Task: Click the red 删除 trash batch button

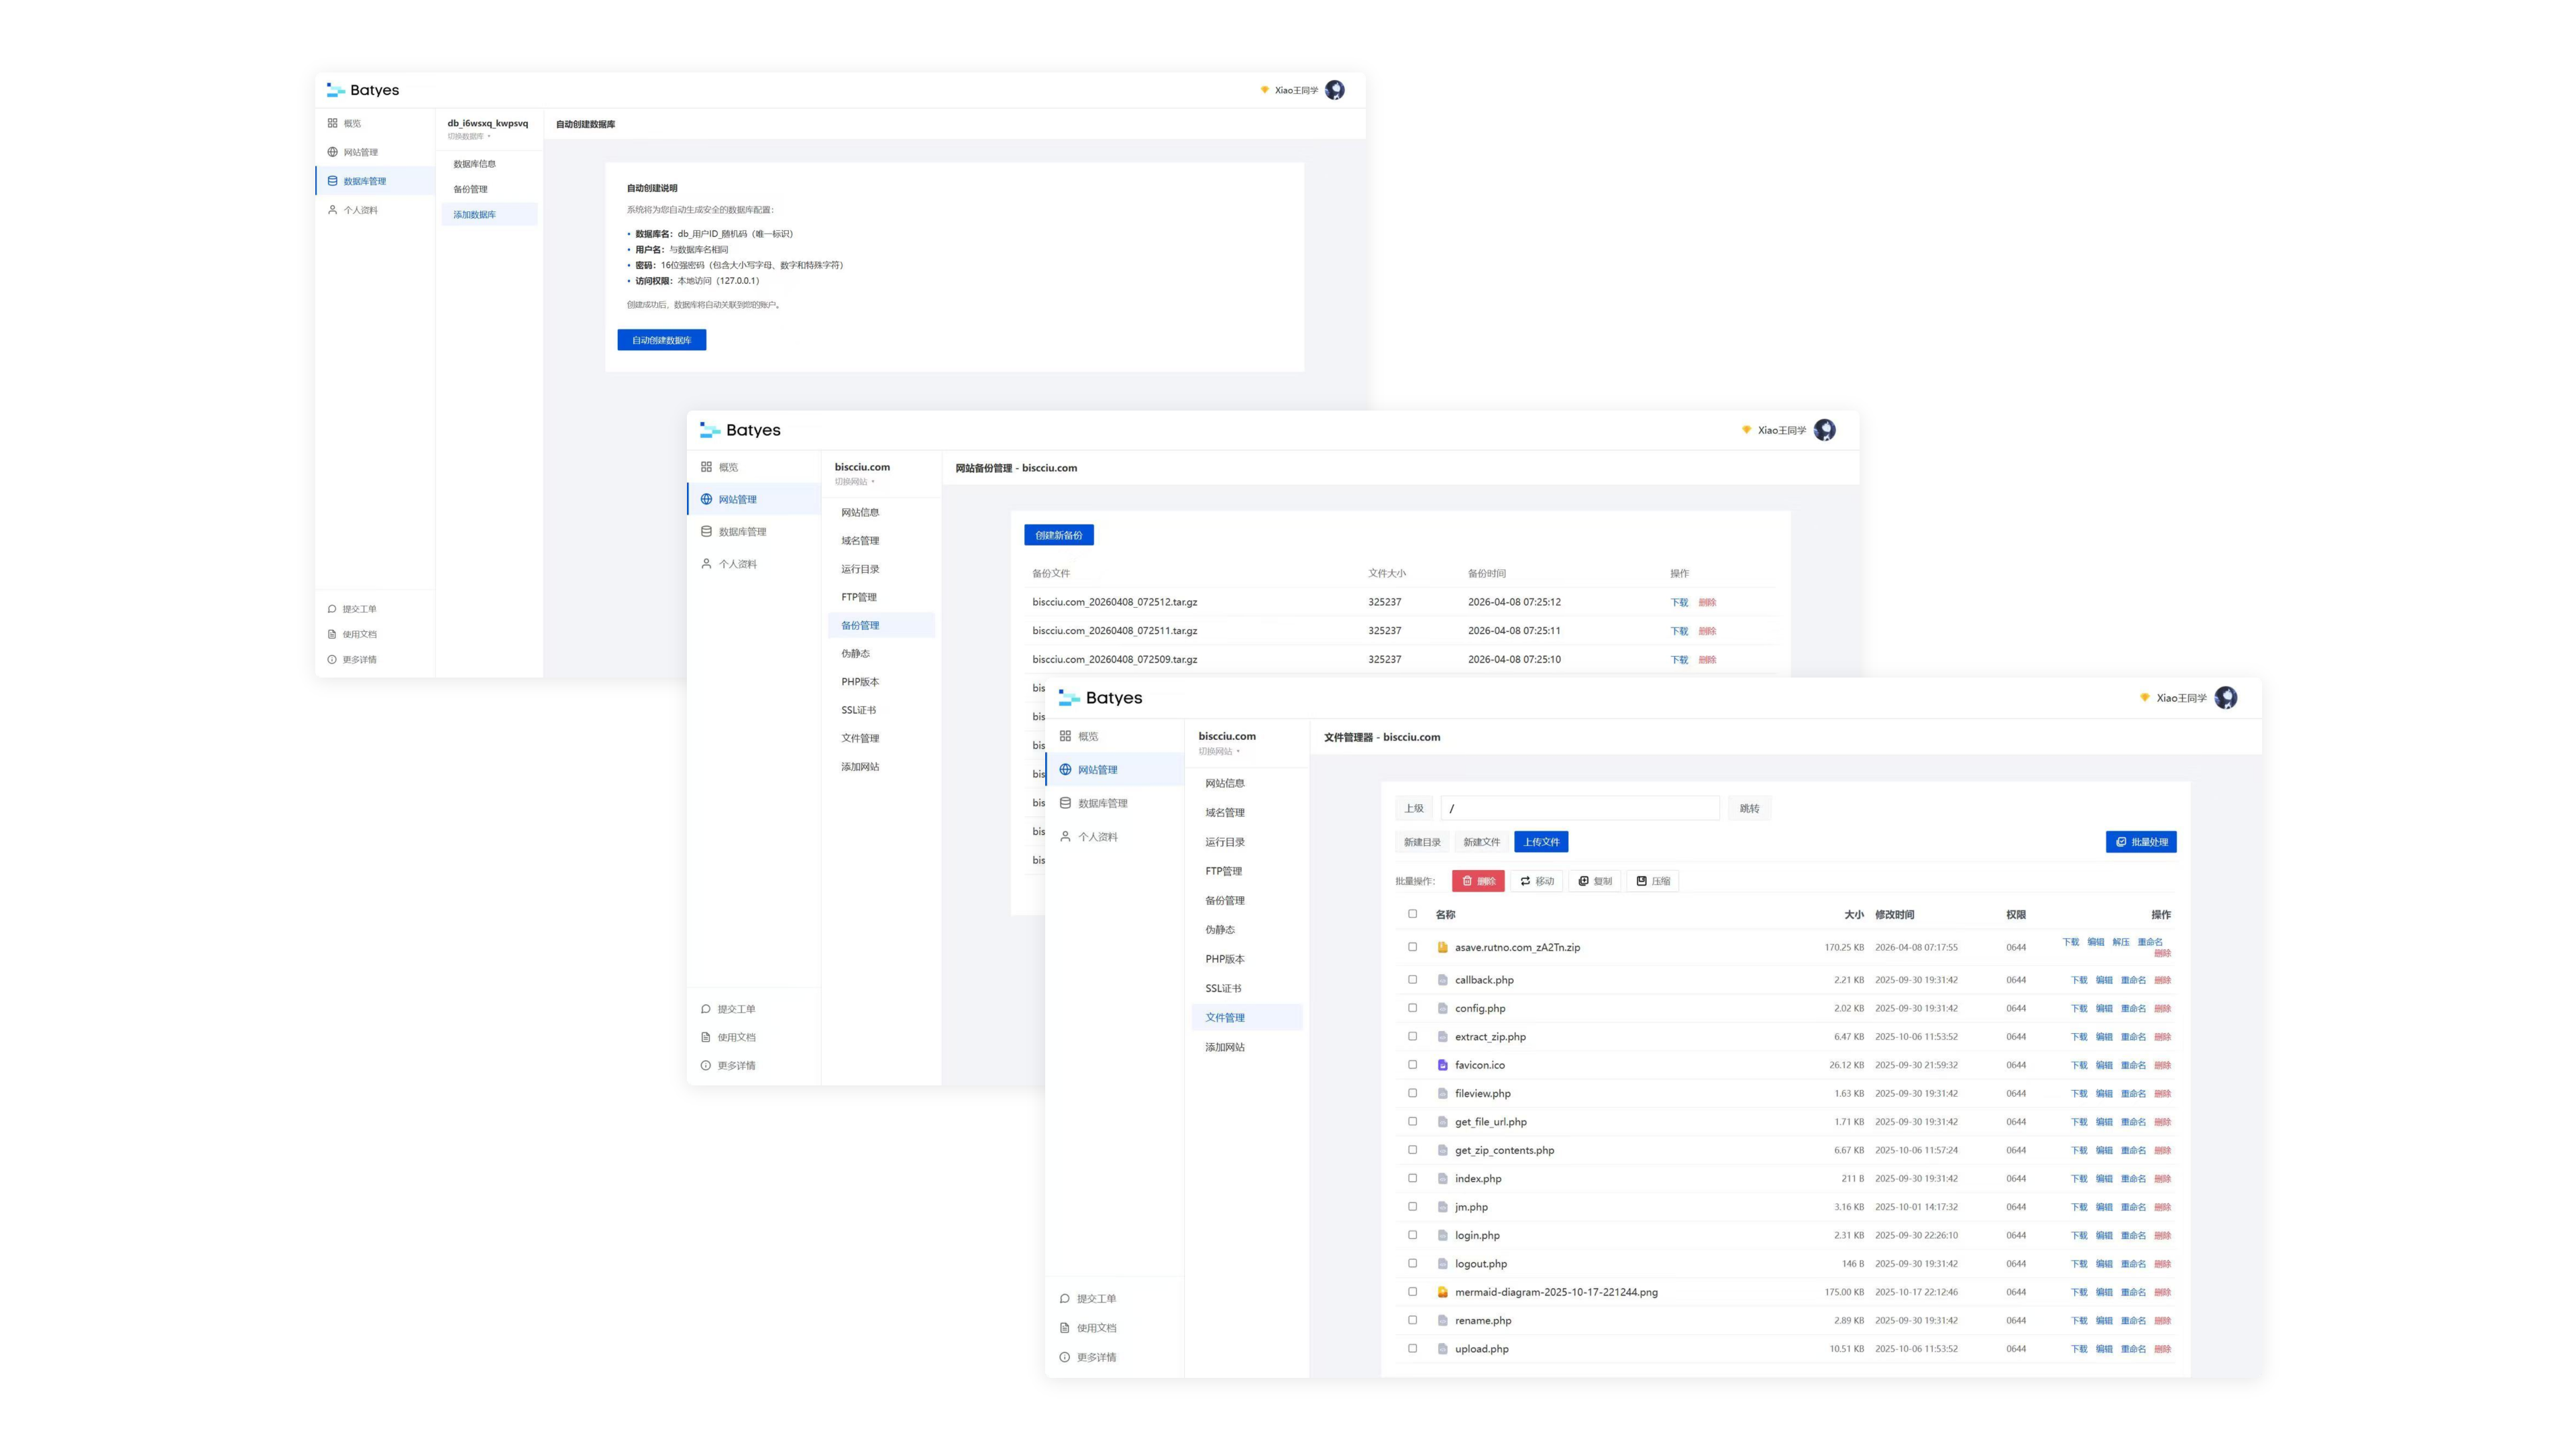Action: [x=1478, y=881]
